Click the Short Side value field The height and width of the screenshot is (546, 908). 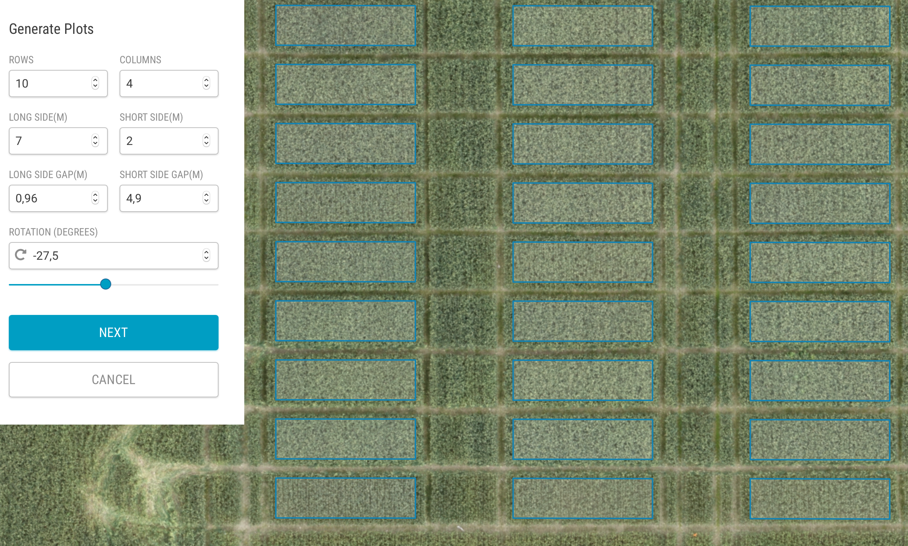[x=169, y=141]
